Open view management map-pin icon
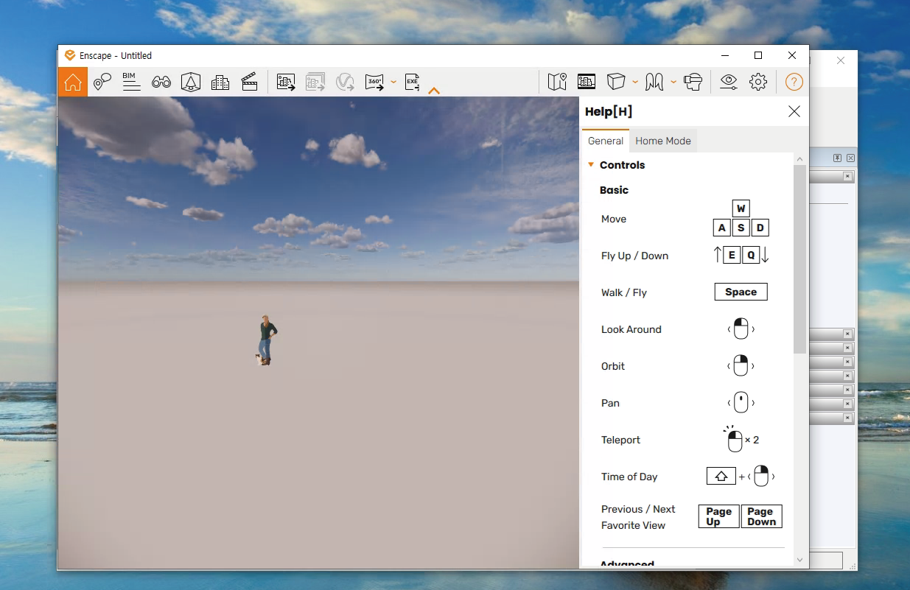 tap(102, 82)
